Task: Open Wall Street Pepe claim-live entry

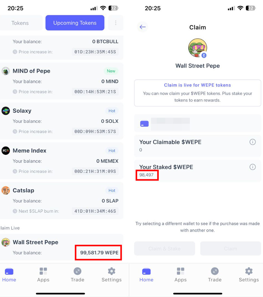Action: tap(62, 247)
